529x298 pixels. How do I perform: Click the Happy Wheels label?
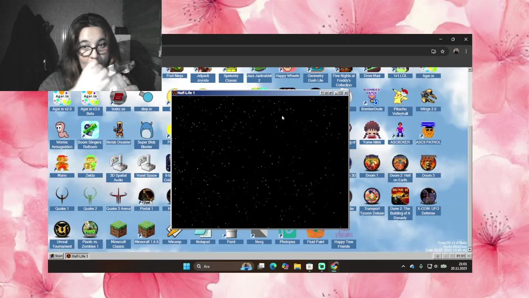[x=287, y=76]
